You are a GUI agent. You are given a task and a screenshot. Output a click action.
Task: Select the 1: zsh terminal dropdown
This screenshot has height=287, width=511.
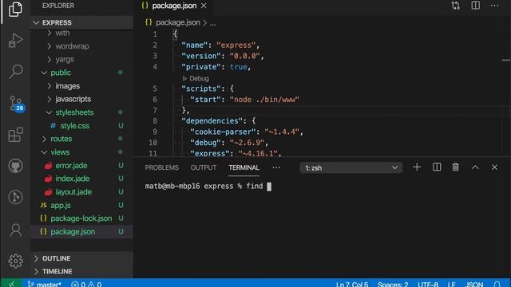click(351, 168)
